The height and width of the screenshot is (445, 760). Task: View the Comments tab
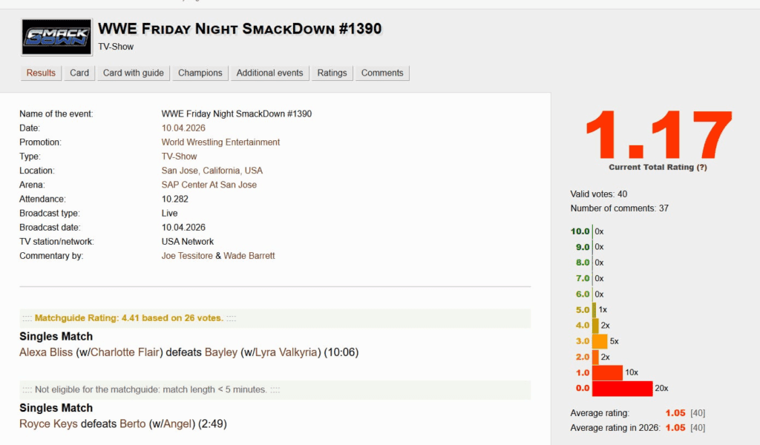[x=382, y=73]
